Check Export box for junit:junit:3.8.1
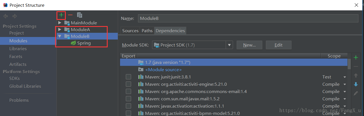Viewport: 364px width, 116px height. 128,77
